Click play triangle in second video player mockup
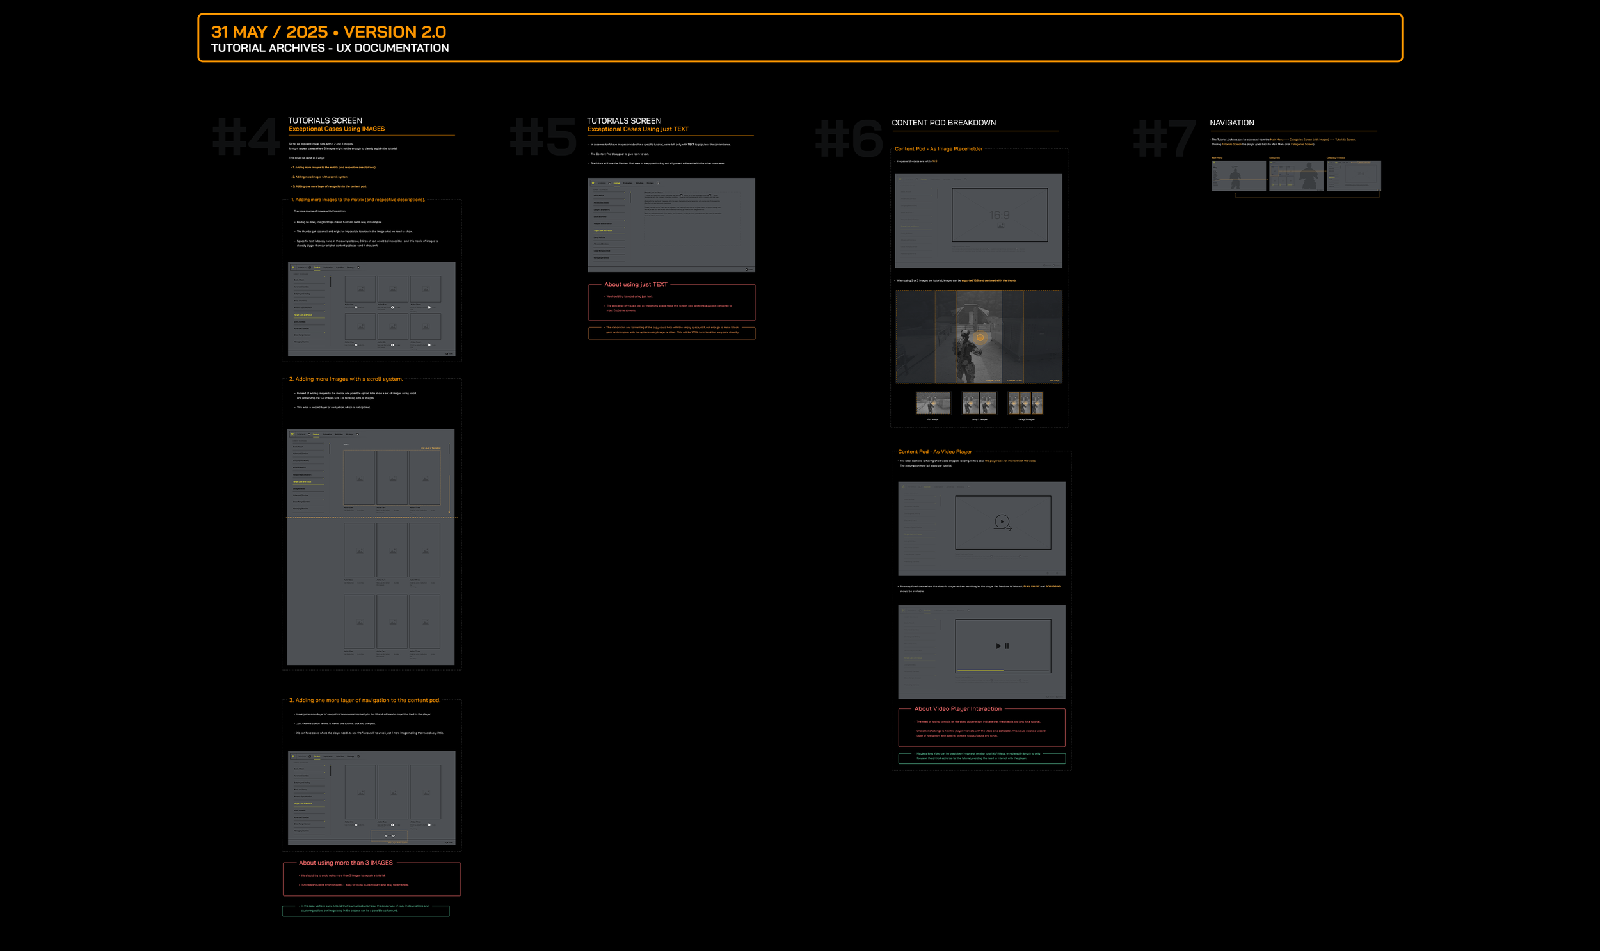 [x=998, y=646]
